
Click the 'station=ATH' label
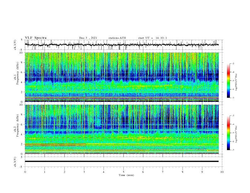pos(117,38)
